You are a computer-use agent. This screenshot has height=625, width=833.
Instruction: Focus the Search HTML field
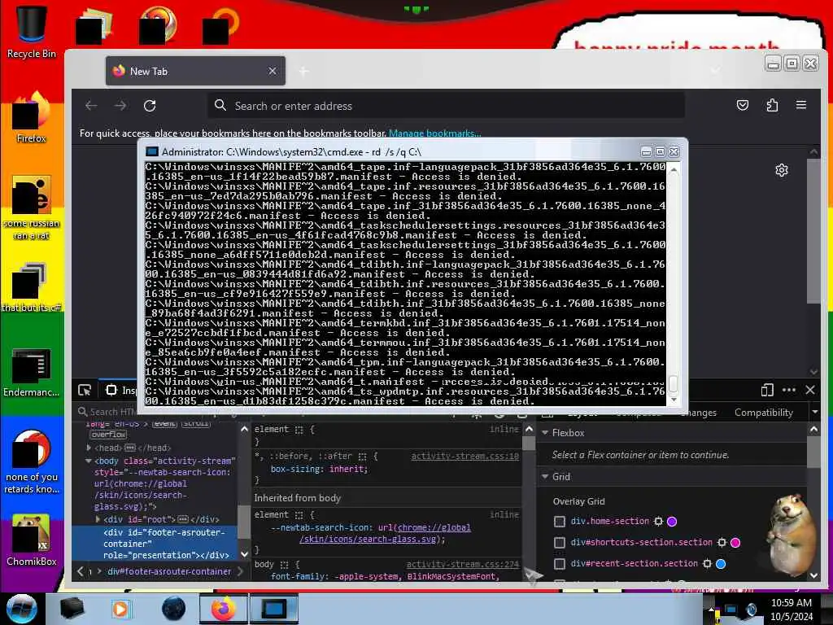107,412
